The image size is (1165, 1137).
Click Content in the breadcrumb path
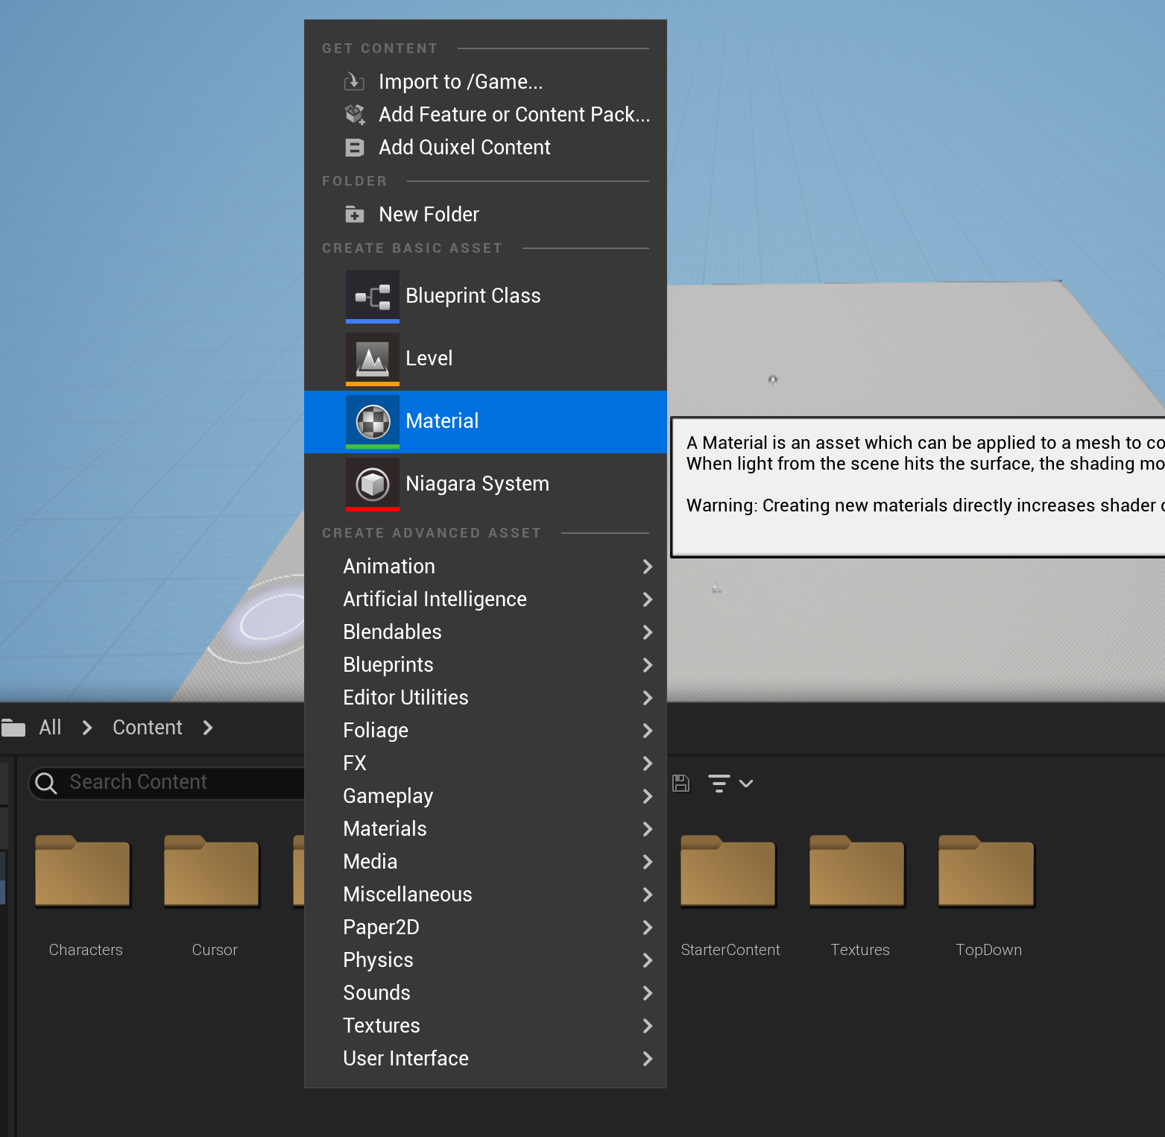tap(147, 727)
